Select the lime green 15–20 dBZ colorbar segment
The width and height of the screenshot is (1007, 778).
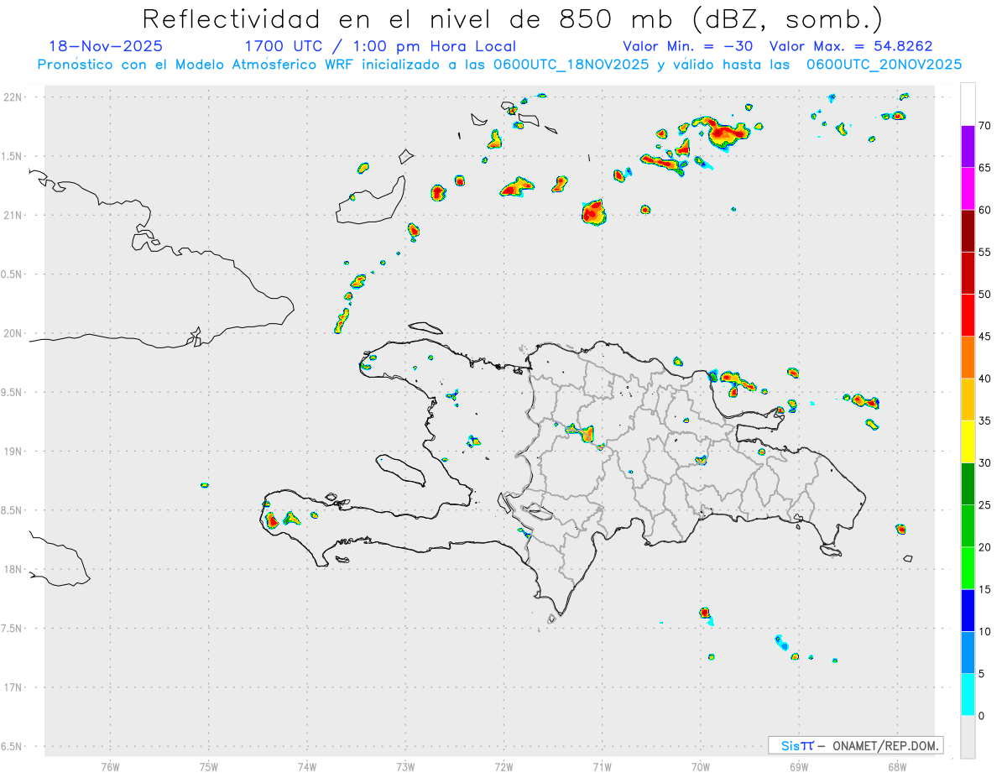coord(968,568)
